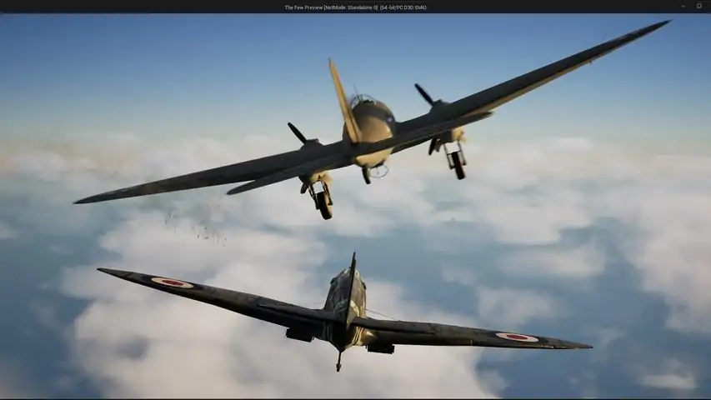The image size is (711, 400).
Task: Click the fighter's left underwing radiator
Action: pyautogui.click(x=300, y=335)
